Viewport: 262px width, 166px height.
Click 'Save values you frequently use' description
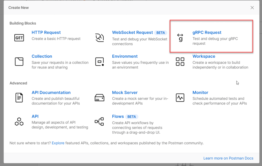140,65
